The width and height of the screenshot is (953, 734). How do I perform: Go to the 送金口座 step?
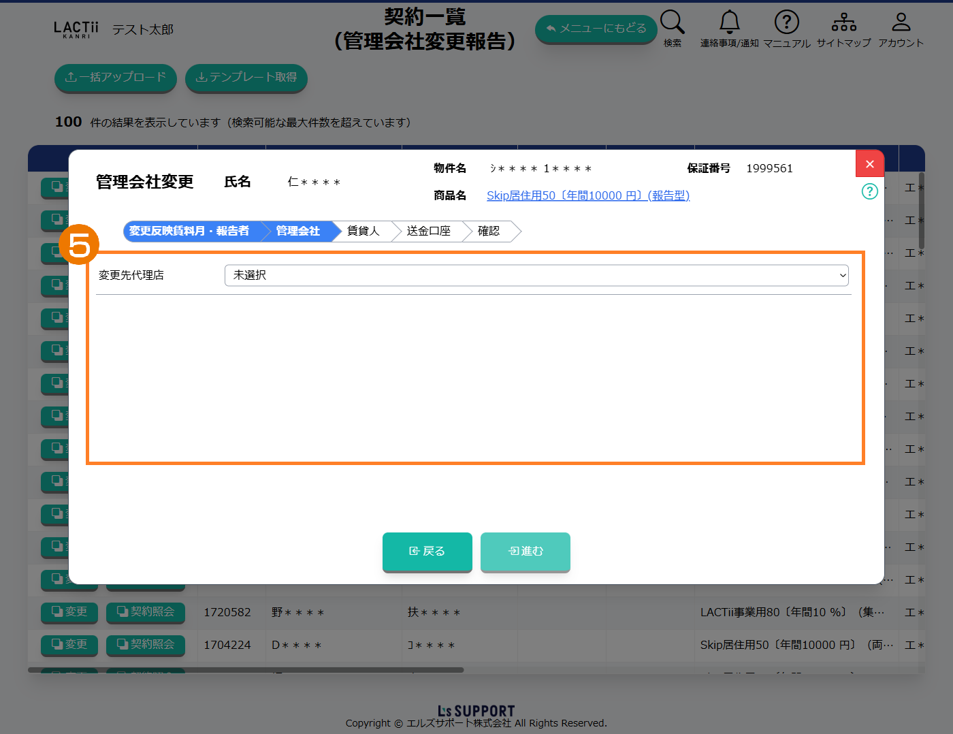[428, 232]
